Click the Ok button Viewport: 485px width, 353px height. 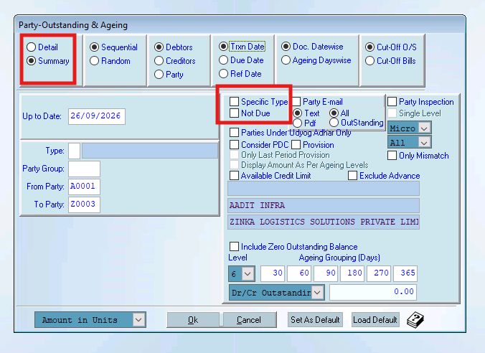193,320
